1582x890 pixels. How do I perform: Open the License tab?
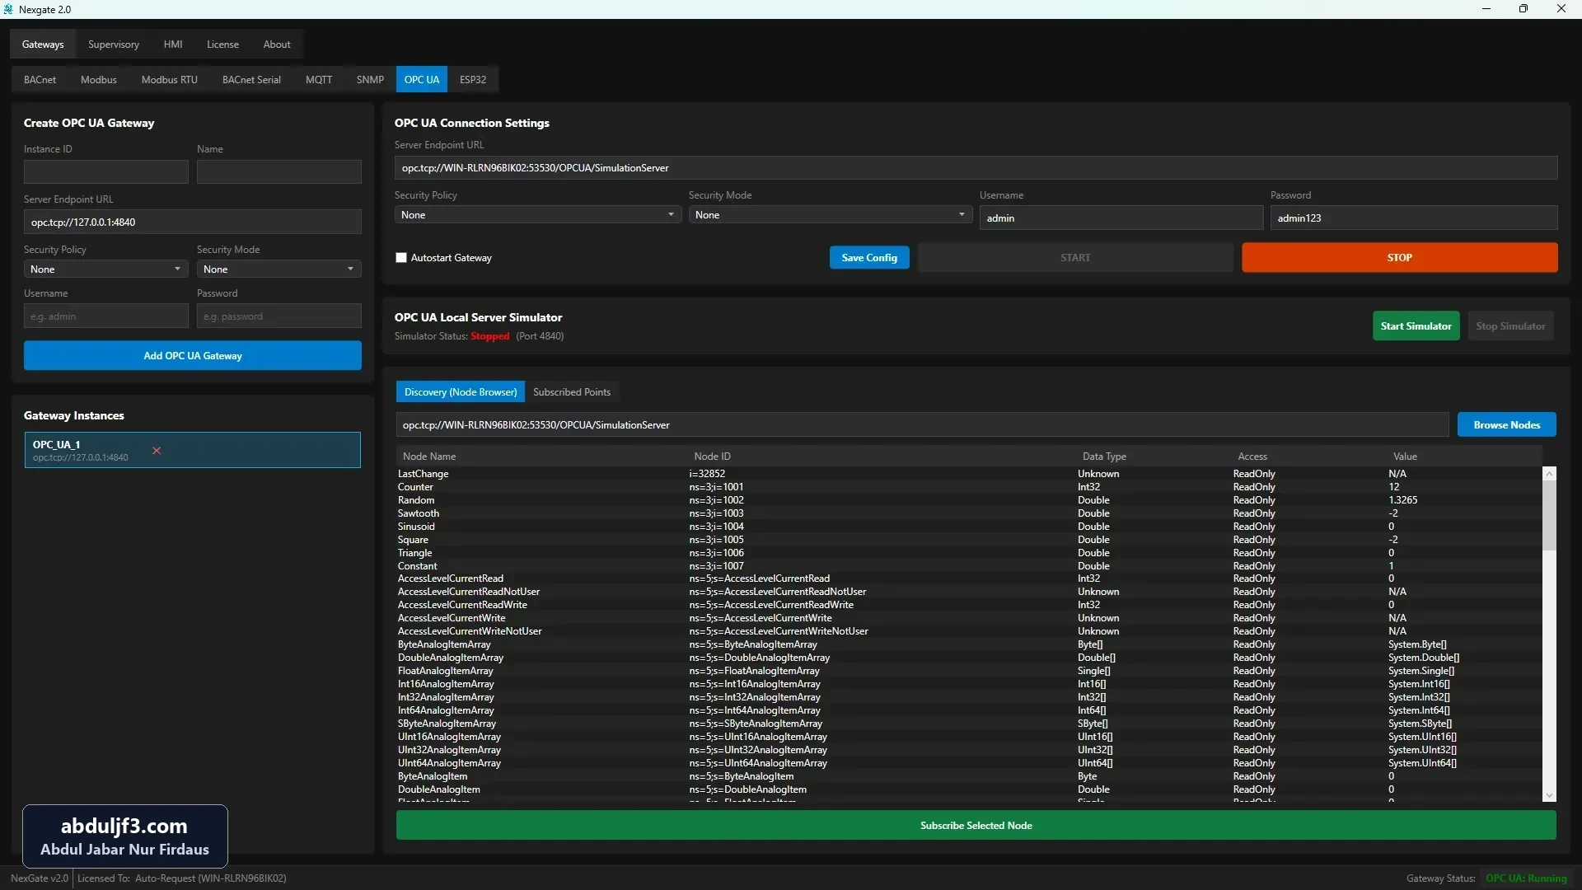pos(222,44)
